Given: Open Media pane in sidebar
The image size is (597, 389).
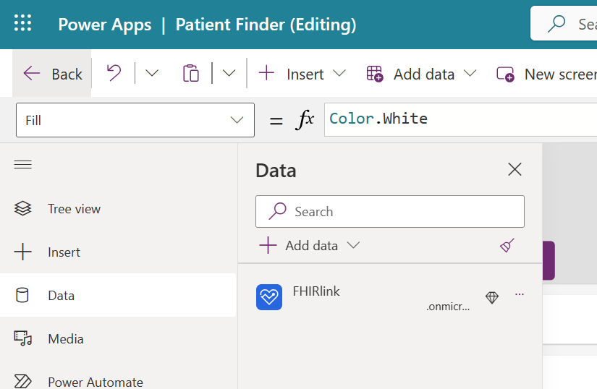Looking at the screenshot, I should (118, 339).
